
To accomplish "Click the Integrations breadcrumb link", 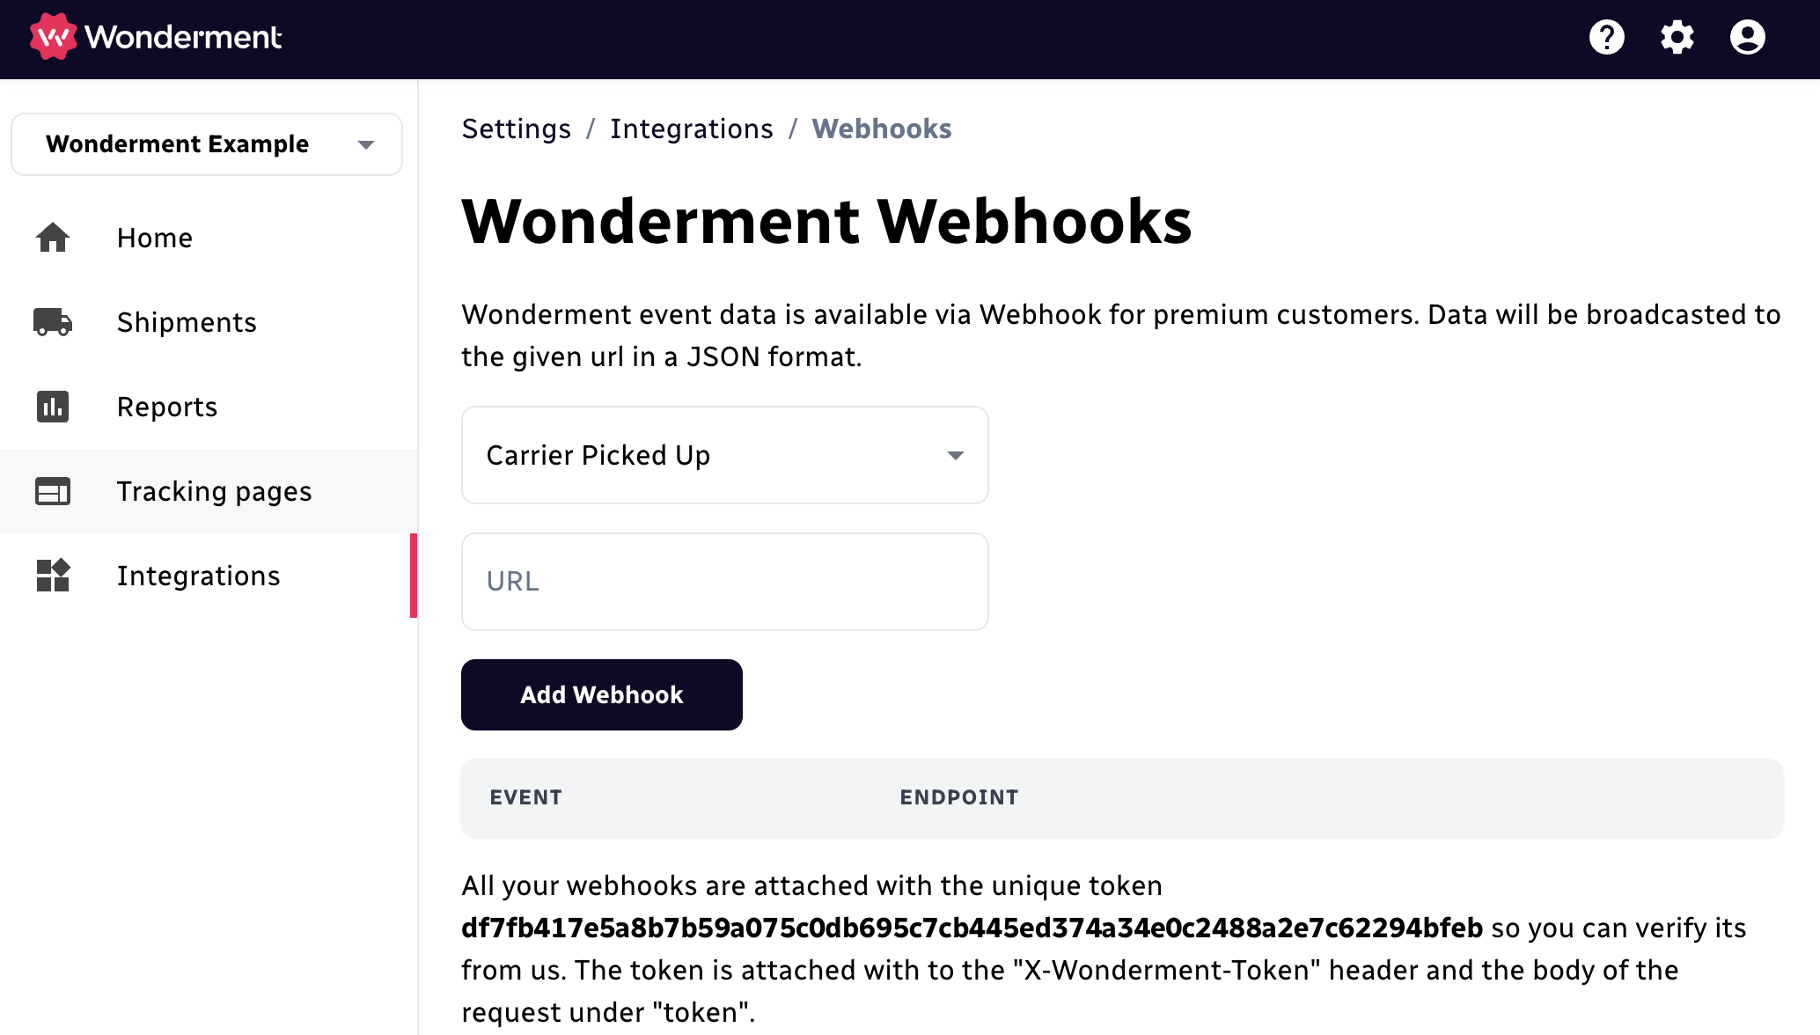I will pos(694,128).
